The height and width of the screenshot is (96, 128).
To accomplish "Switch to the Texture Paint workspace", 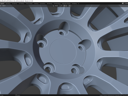I will coord(29,4).
